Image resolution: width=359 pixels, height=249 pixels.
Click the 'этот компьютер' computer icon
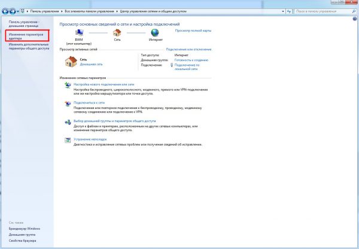click(x=79, y=33)
